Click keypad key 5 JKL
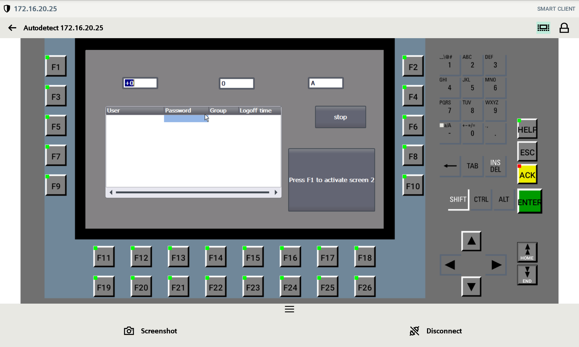Screen dimensions: 579x347 (x=472, y=88)
